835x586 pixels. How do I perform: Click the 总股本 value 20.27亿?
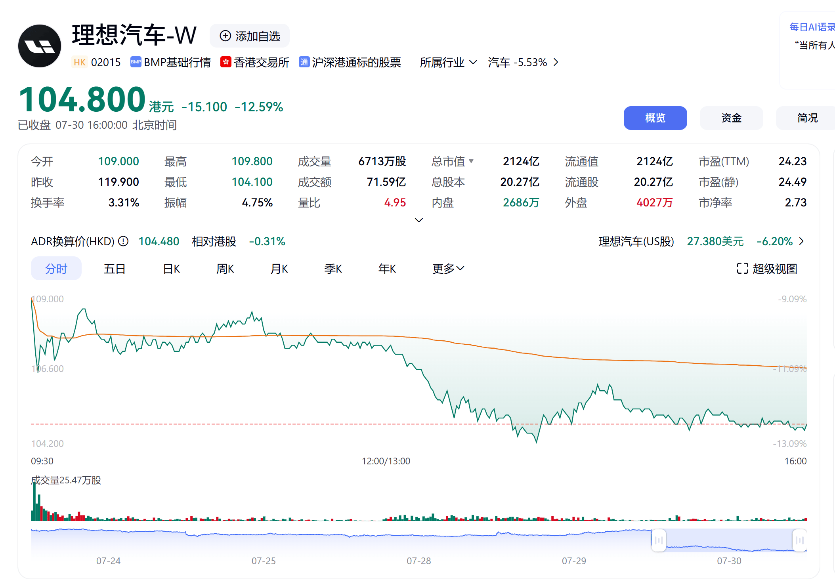(520, 182)
